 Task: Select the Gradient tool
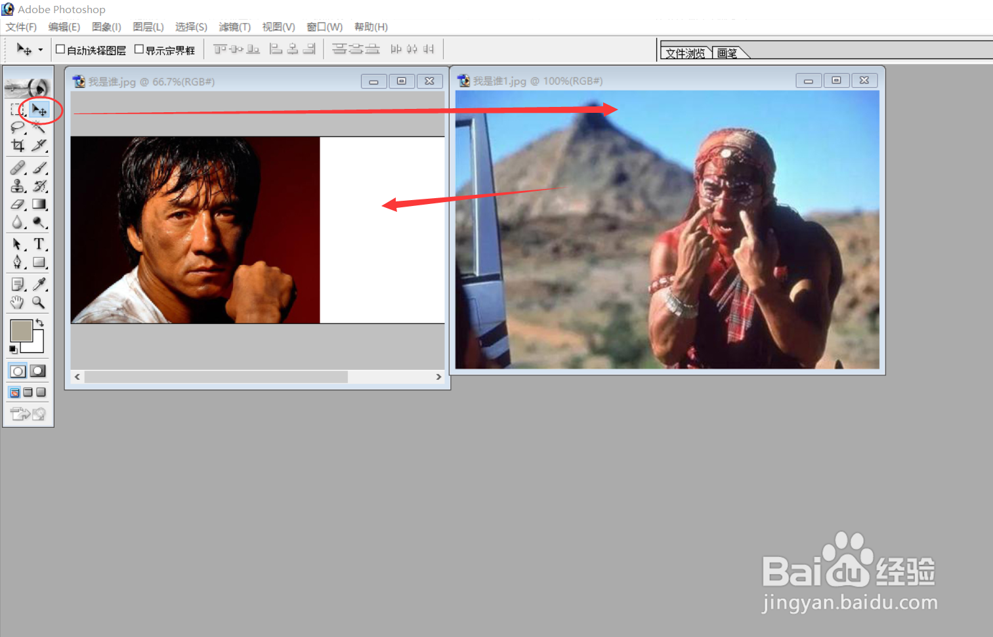tap(39, 205)
